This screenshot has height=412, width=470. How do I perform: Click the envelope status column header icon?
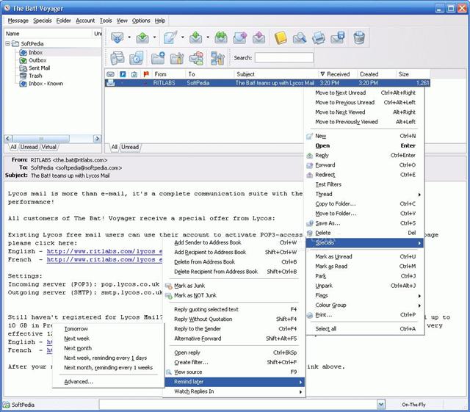pyautogui.click(x=111, y=74)
